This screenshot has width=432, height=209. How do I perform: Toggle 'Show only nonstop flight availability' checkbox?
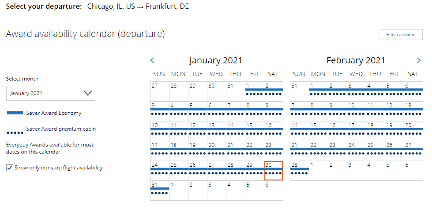click(10, 168)
